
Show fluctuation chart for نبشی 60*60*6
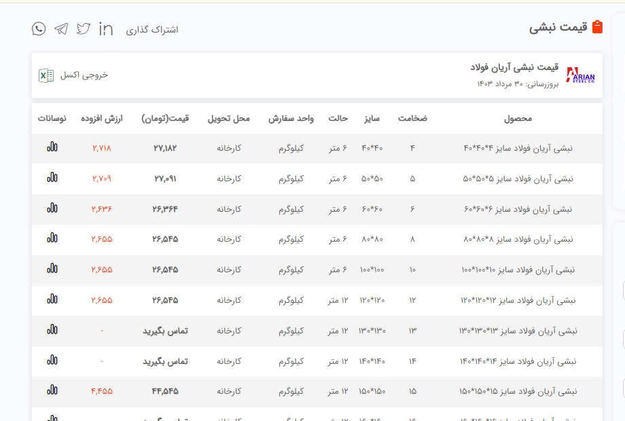52,208
